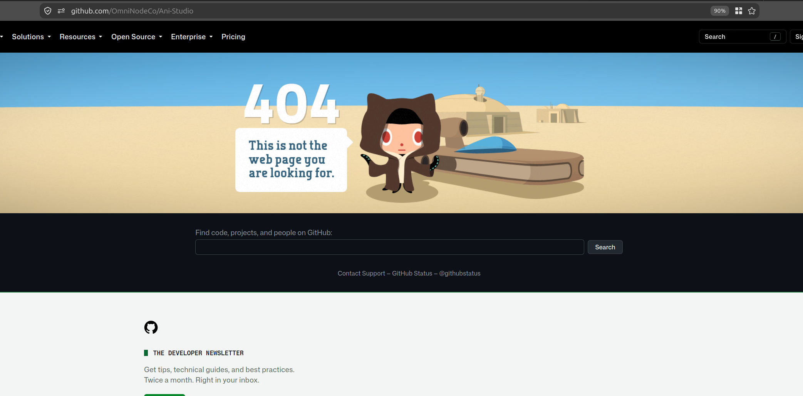Click 'This is not the web page' message
803x396 pixels.
pyautogui.click(x=291, y=159)
